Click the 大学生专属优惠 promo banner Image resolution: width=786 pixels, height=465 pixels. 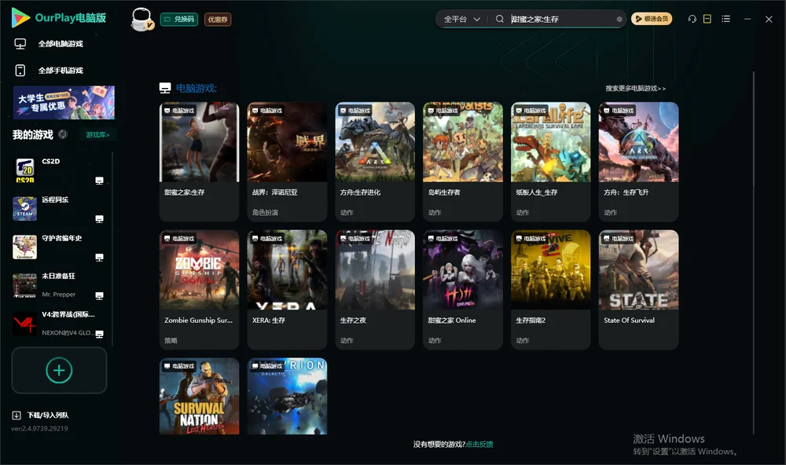(x=64, y=102)
